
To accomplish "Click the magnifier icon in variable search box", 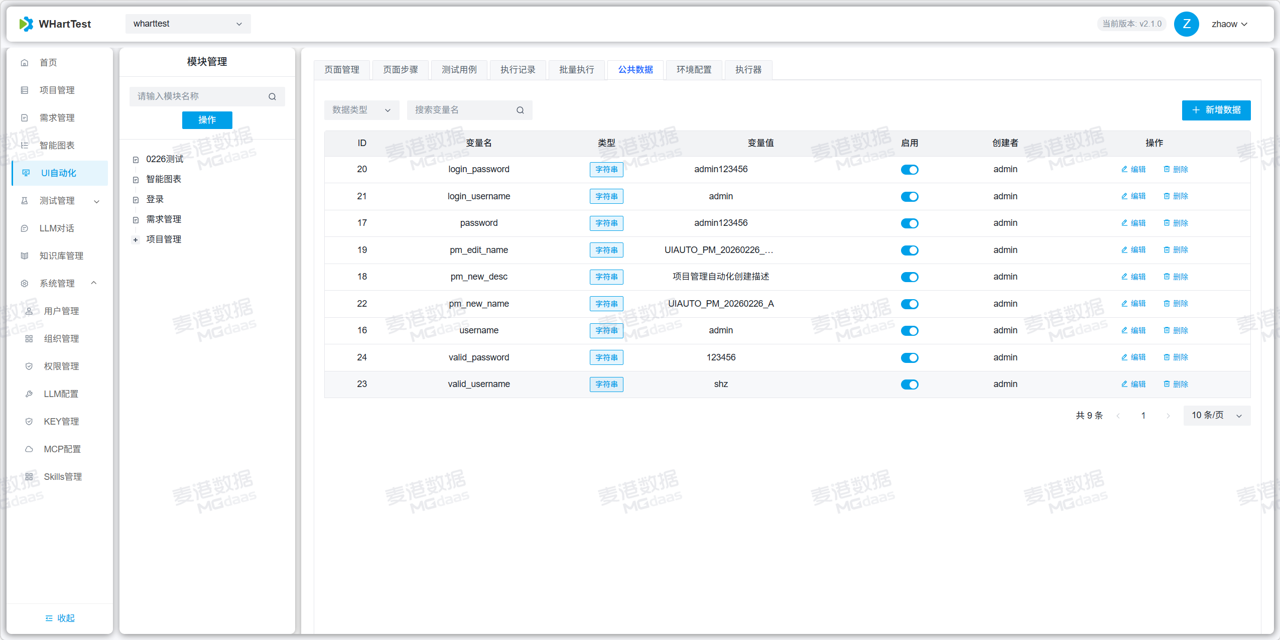I will coord(520,110).
